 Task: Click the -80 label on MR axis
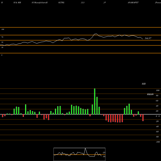157,137
